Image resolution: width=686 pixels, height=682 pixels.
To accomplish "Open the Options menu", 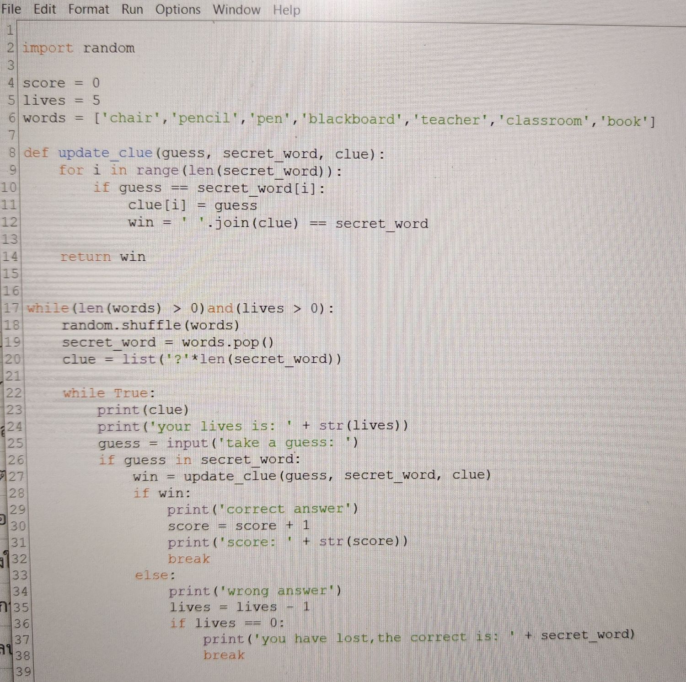I will 178,10.
